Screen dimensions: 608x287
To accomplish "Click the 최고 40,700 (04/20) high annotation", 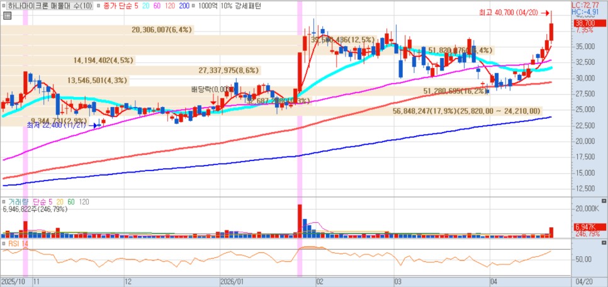I will pyautogui.click(x=509, y=13).
